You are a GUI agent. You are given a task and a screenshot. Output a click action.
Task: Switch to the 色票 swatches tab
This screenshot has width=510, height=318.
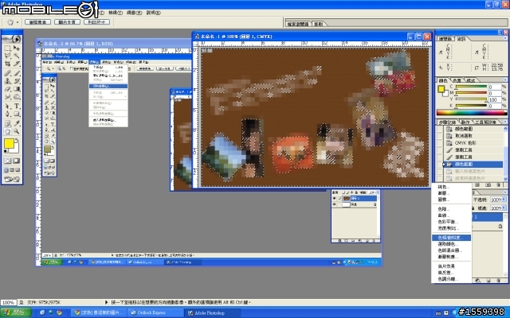click(x=457, y=79)
